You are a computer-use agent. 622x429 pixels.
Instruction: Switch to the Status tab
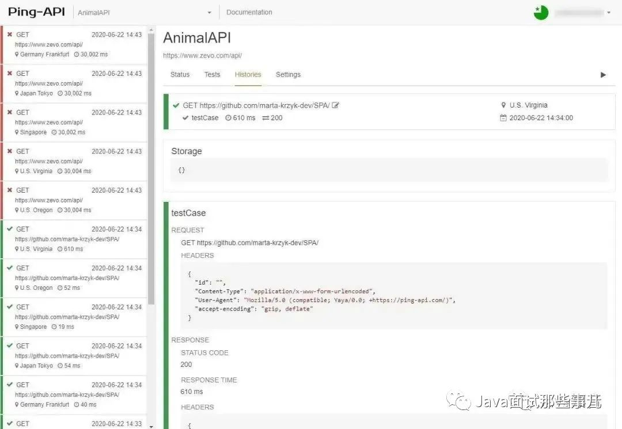click(x=180, y=74)
